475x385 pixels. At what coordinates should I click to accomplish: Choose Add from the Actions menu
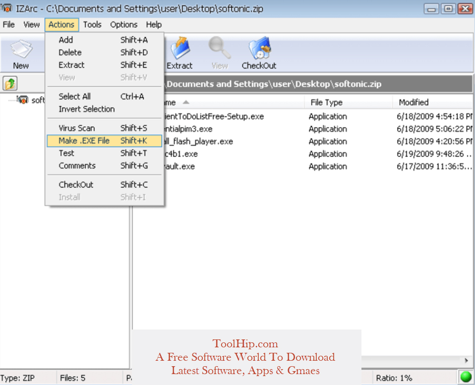pyautogui.click(x=104, y=40)
